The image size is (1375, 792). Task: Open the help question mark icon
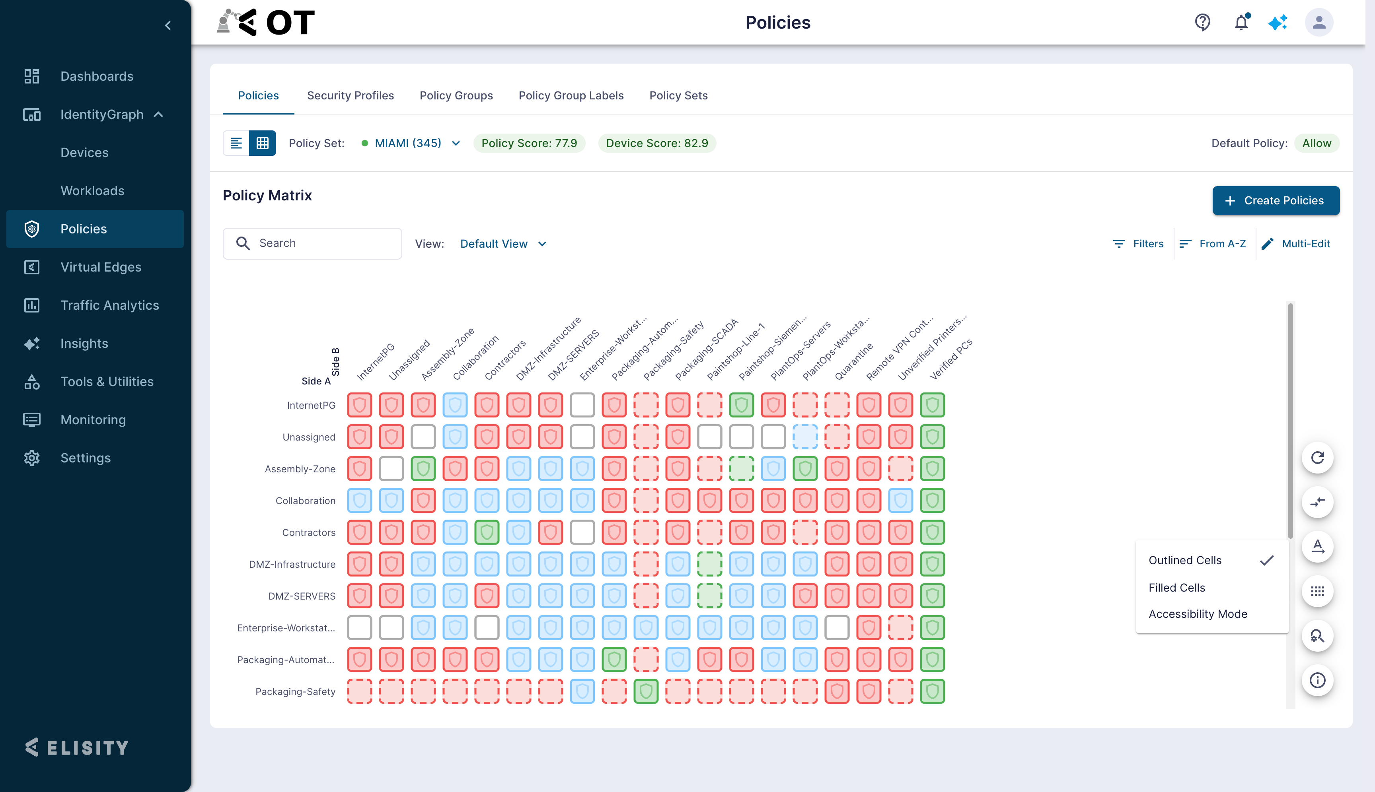[1202, 22]
